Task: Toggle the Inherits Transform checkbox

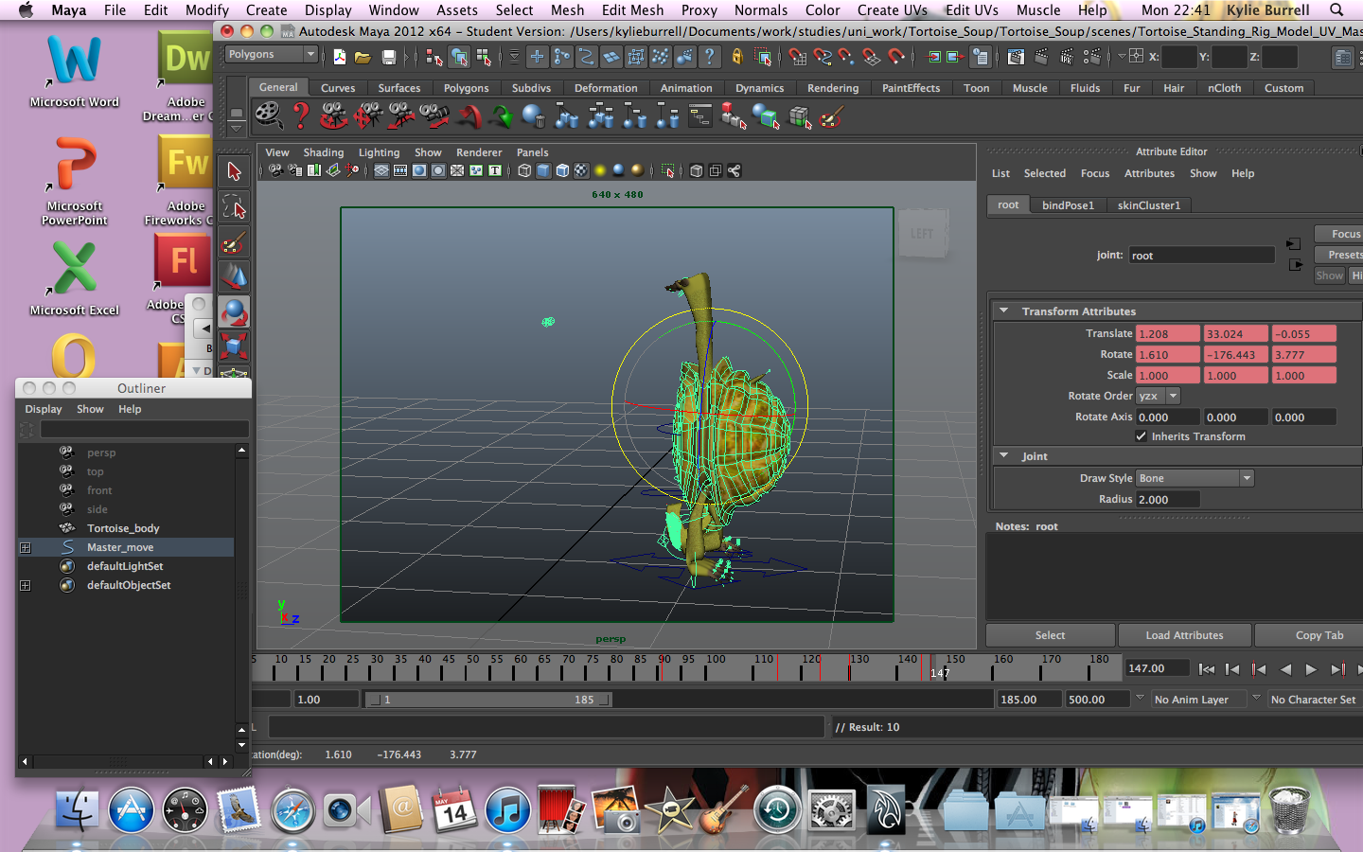Action: point(1142,436)
